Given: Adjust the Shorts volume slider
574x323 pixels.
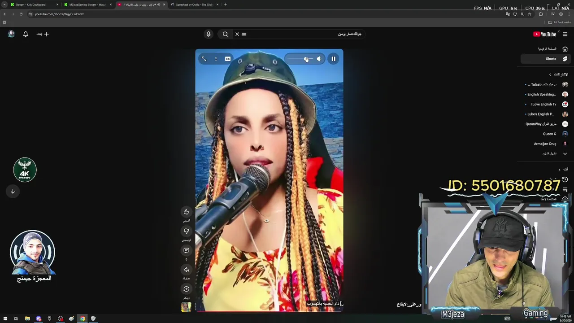Looking at the screenshot, I should point(300,59).
